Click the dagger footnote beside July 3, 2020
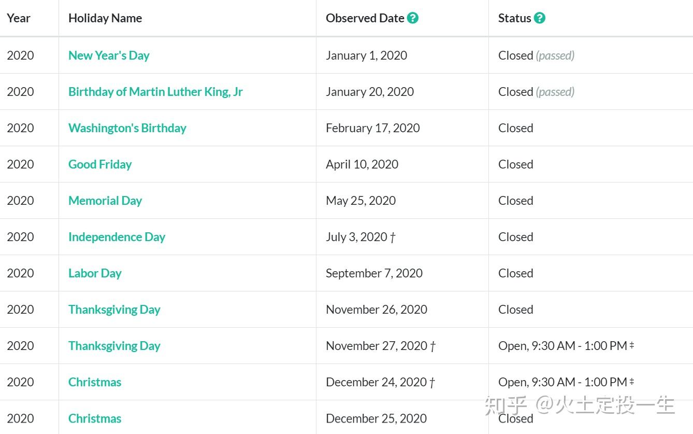This screenshot has height=434, width=693. coord(393,237)
